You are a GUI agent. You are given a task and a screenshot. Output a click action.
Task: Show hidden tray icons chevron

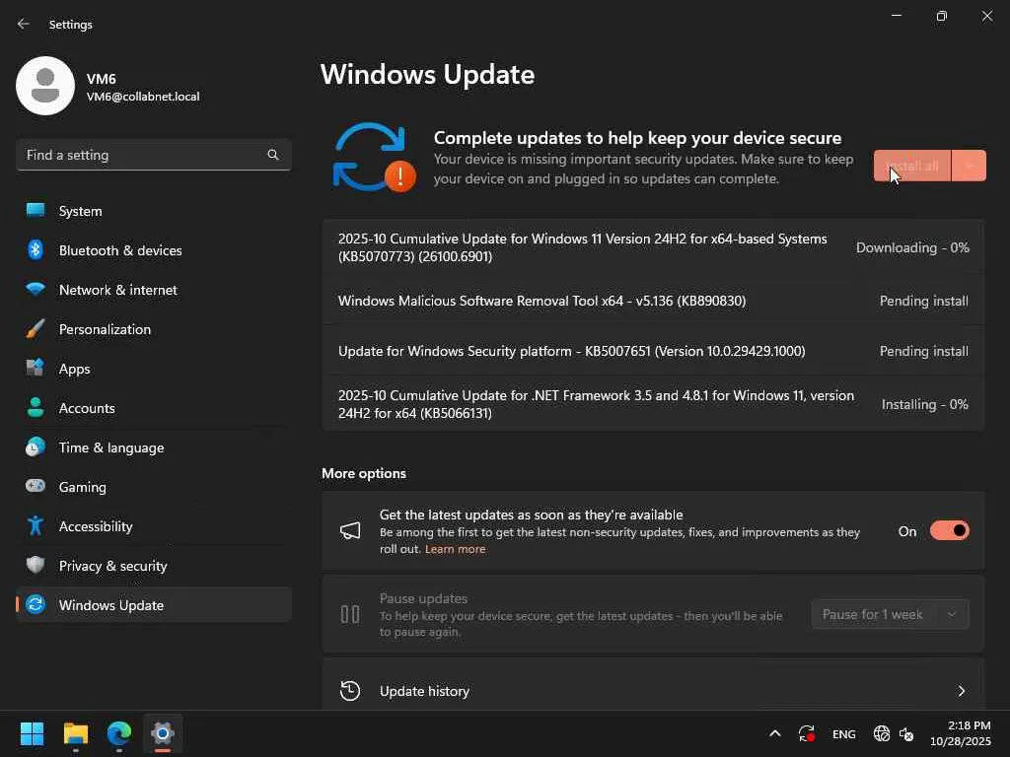coord(775,733)
